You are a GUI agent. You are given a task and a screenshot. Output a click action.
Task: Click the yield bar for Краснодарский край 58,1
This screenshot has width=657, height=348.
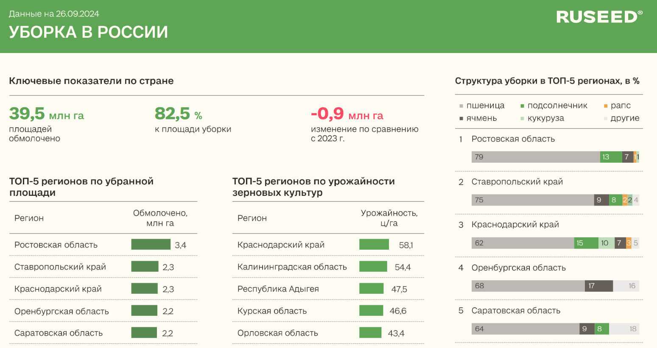pos(374,245)
